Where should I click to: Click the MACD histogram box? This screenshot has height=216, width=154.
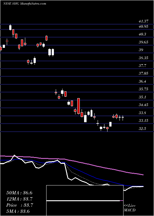85,201
